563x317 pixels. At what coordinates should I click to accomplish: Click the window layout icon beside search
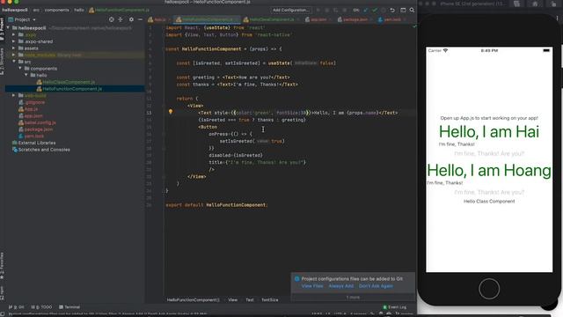[x=403, y=10]
